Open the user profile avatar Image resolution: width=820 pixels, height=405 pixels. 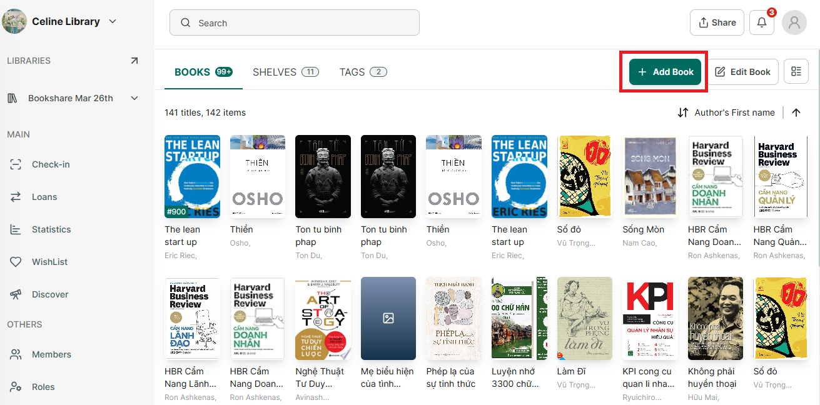794,22
